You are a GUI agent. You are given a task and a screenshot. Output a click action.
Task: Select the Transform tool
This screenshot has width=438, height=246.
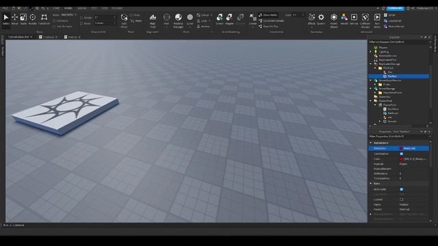(44, 20)
